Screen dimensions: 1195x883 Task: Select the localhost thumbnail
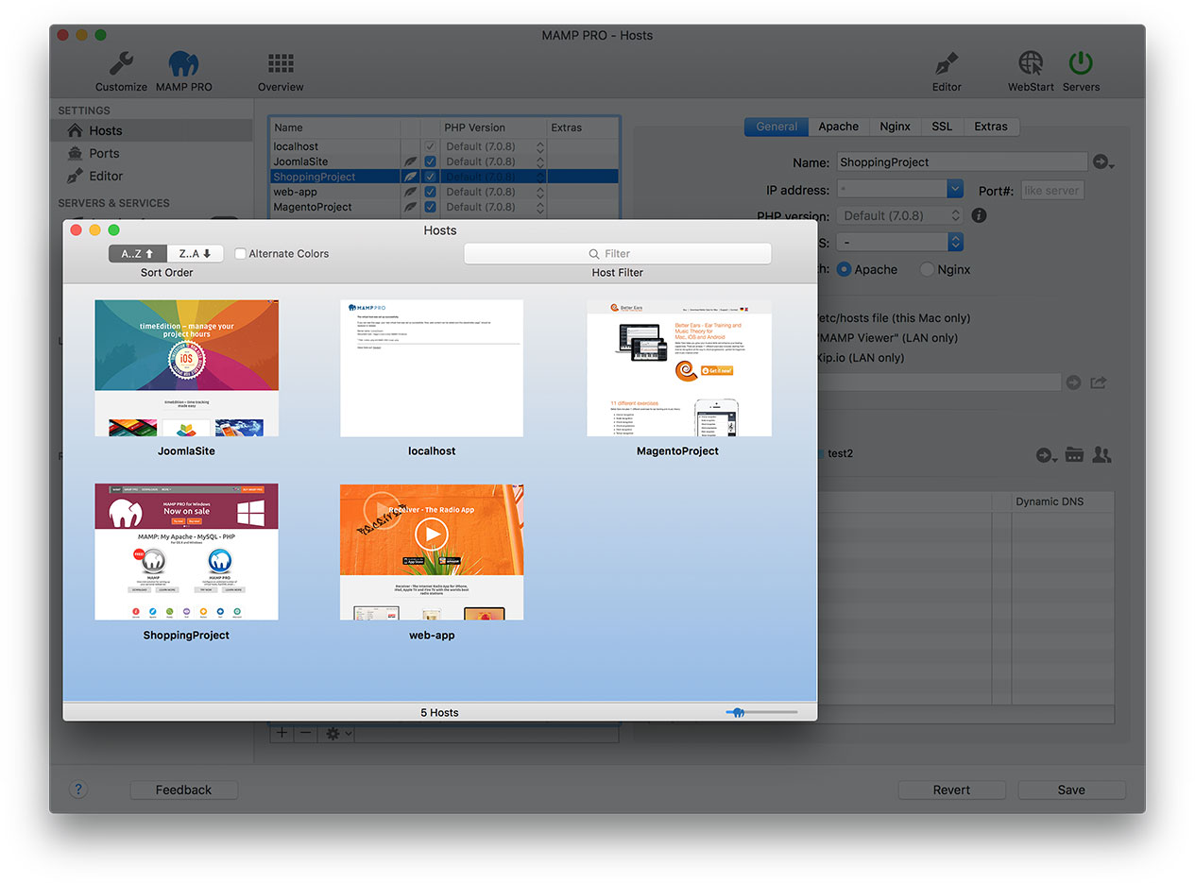[x=432, y=368]
